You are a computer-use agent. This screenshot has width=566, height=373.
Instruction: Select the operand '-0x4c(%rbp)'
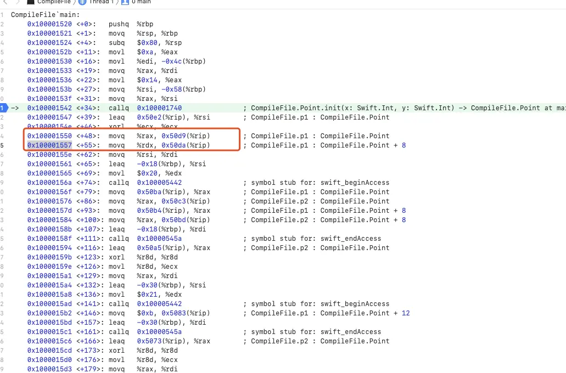(184, 61)
